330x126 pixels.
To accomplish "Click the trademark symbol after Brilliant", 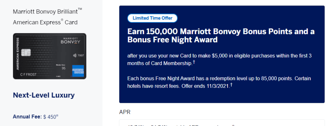I will pos(80,9).
